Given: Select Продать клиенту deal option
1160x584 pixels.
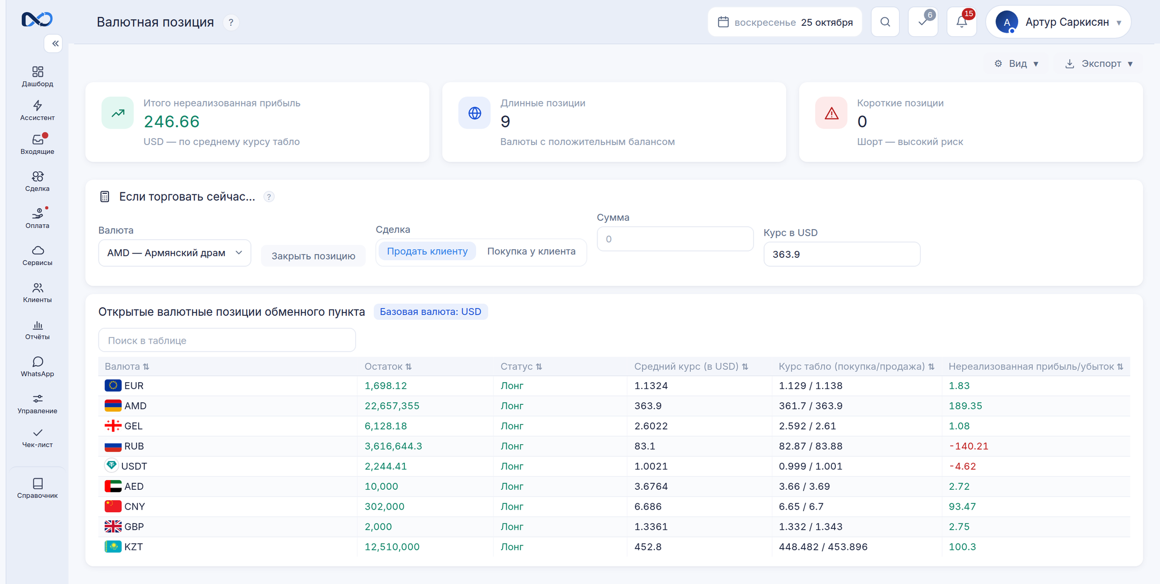Looking at the screenshot, I should tap(427, 251).
